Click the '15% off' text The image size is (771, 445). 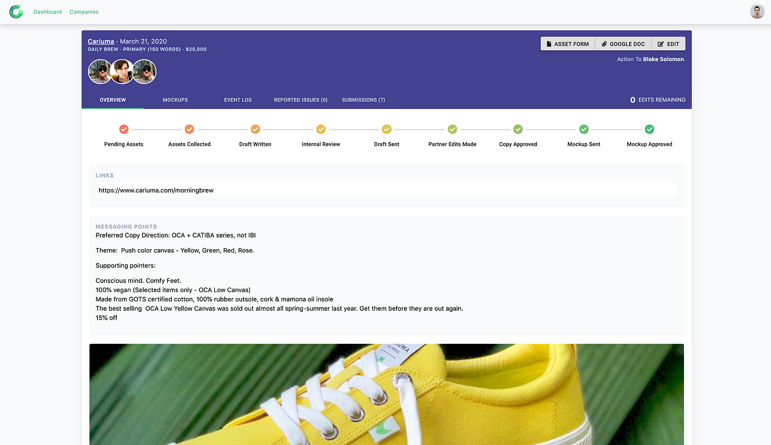(x=106, y=317)
